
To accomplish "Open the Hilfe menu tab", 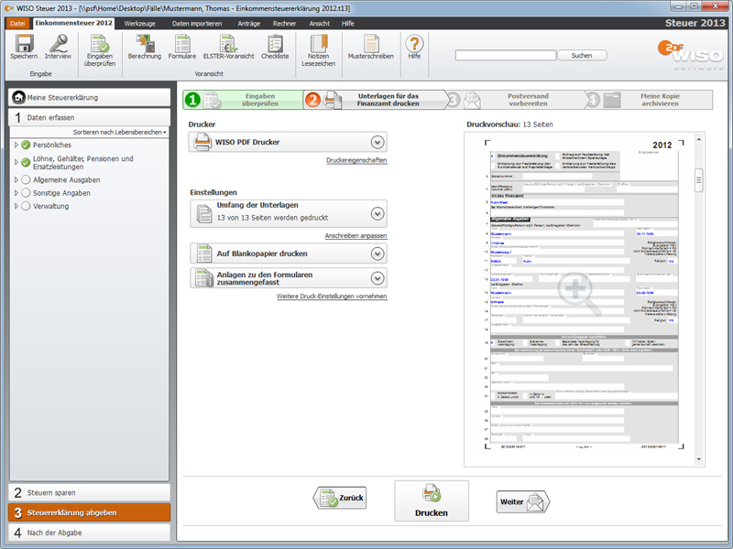I will (347, 24).
